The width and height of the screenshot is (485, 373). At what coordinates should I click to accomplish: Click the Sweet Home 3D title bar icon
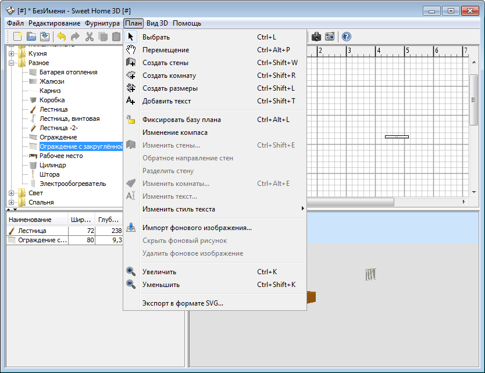[x=10, y=10]
